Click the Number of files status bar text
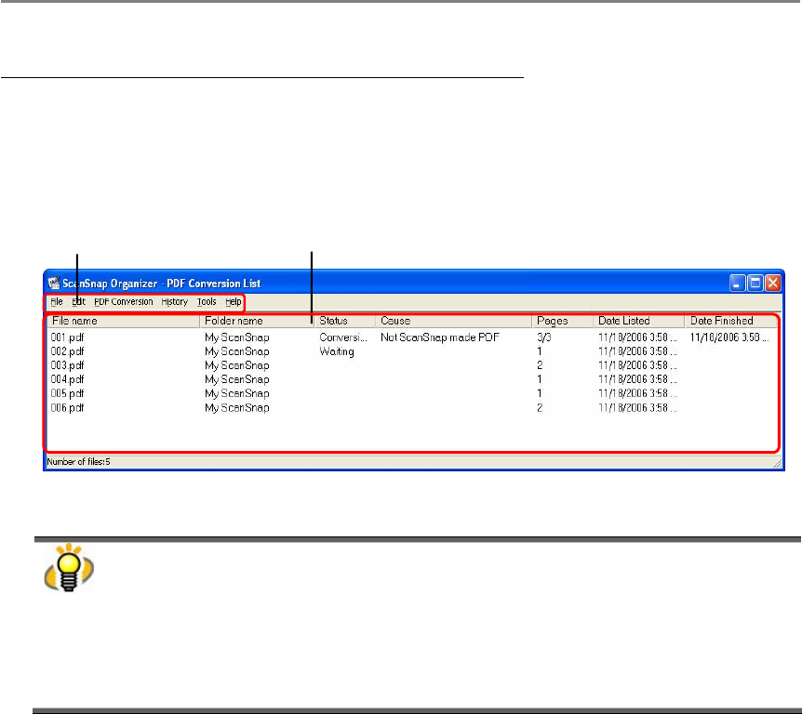Screen dimensions: 802x714 tap(78, 462)
